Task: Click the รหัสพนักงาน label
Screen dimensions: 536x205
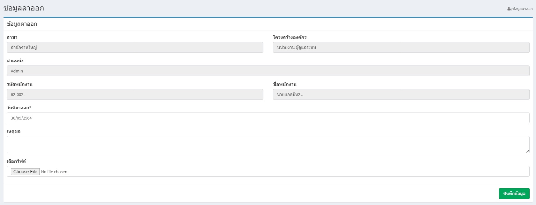Action: point(19,84)
